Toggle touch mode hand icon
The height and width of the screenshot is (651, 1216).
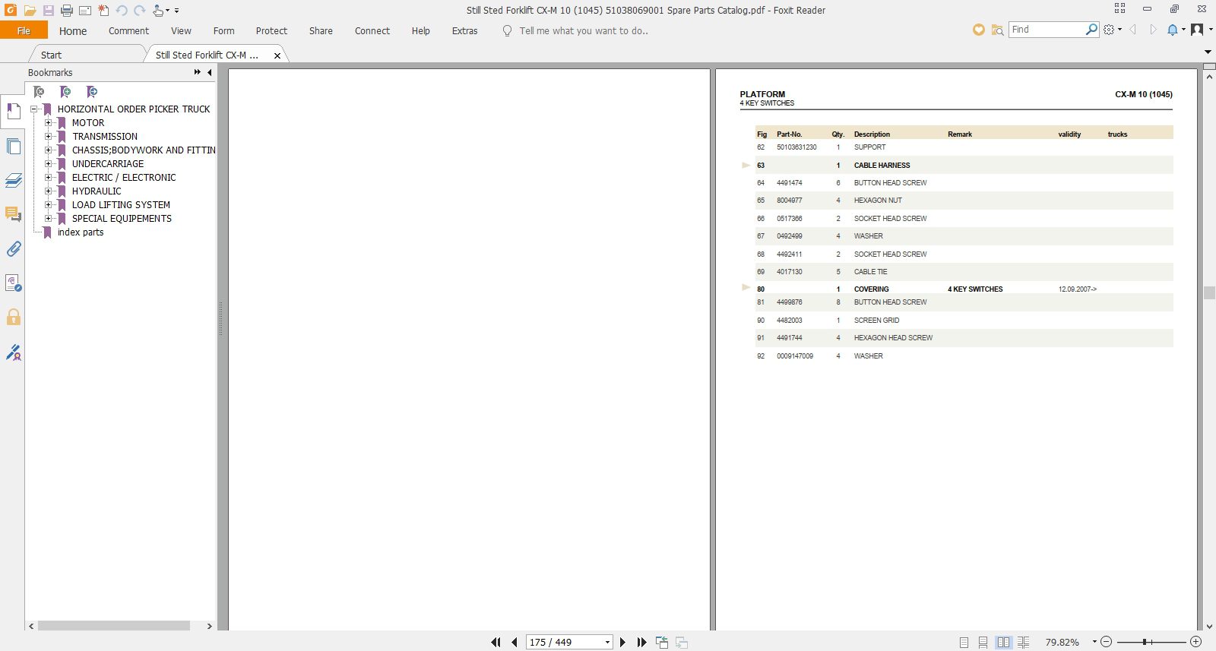point(158,11)
